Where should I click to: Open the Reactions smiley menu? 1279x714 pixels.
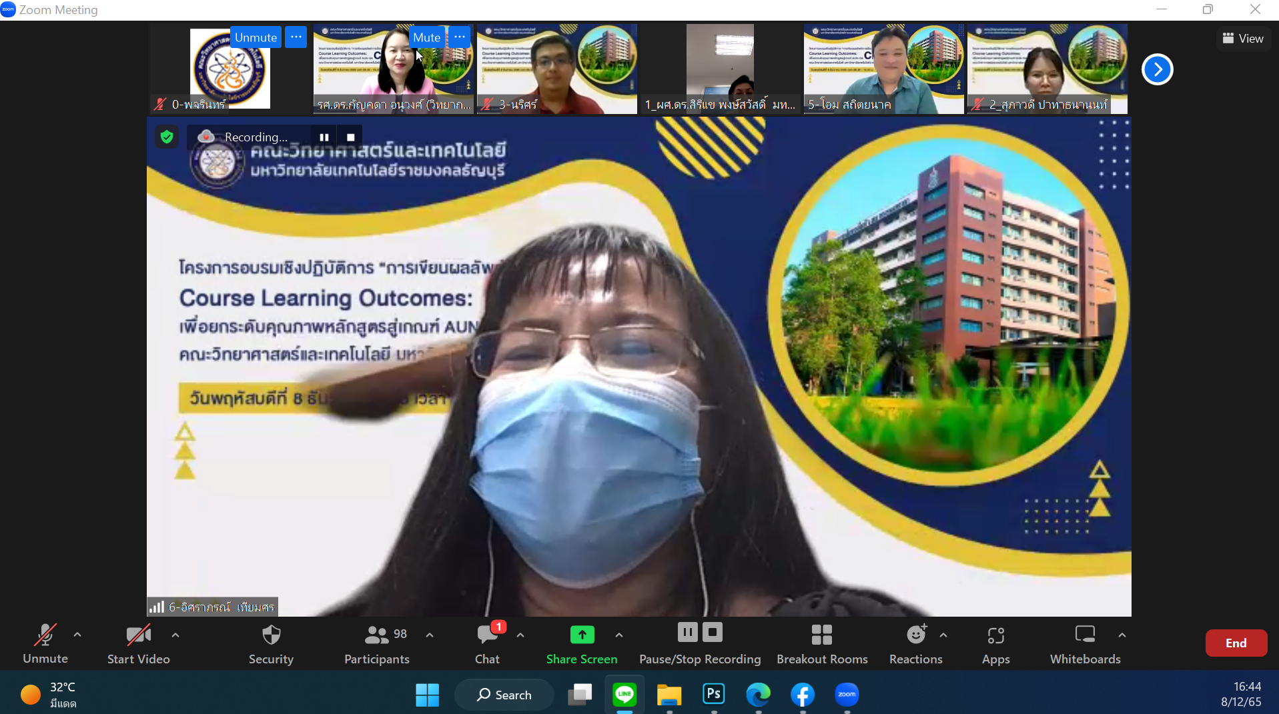(916, 643)
